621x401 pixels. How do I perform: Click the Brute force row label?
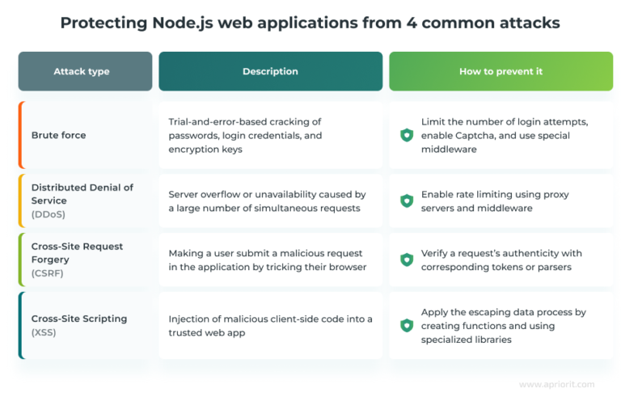point(58,135)
